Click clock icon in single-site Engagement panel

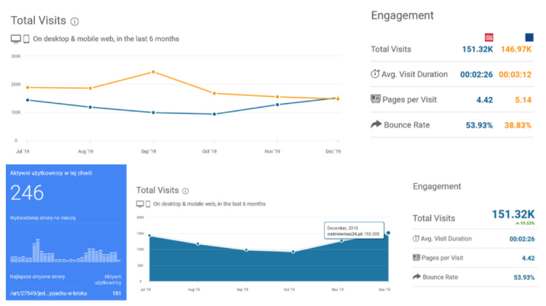click(x=415, y=238)
